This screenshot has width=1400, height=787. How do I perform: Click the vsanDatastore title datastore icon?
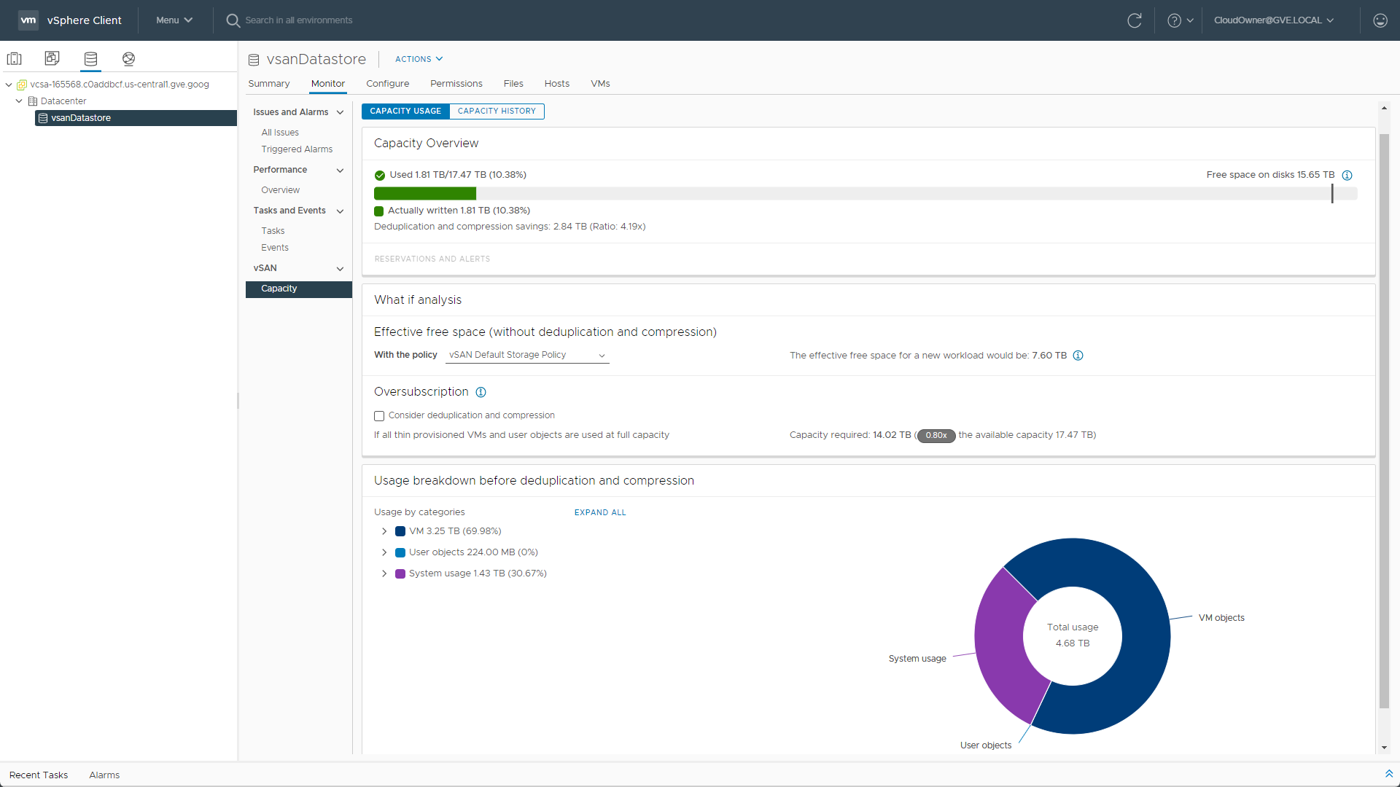[x=254, y=60]
